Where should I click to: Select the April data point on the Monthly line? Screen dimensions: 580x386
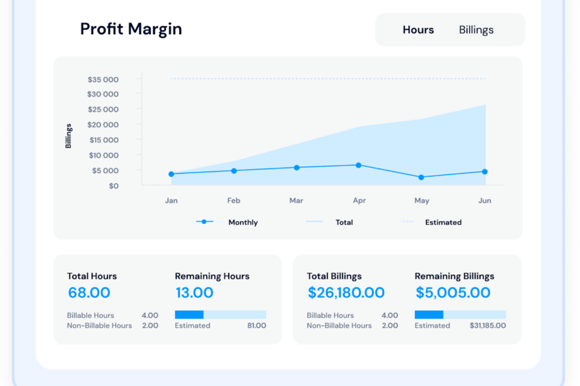359,165
